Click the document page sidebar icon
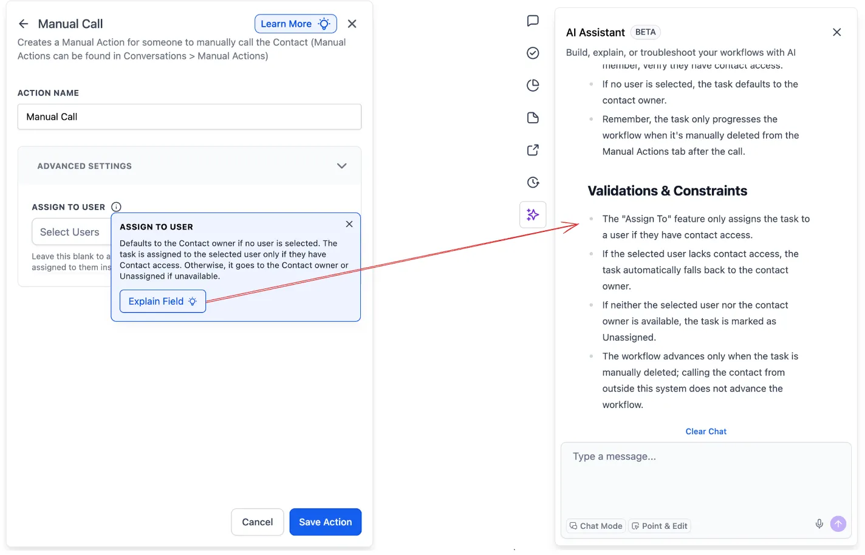Viewport: 865px width, 555px height. tap(533, 117)
